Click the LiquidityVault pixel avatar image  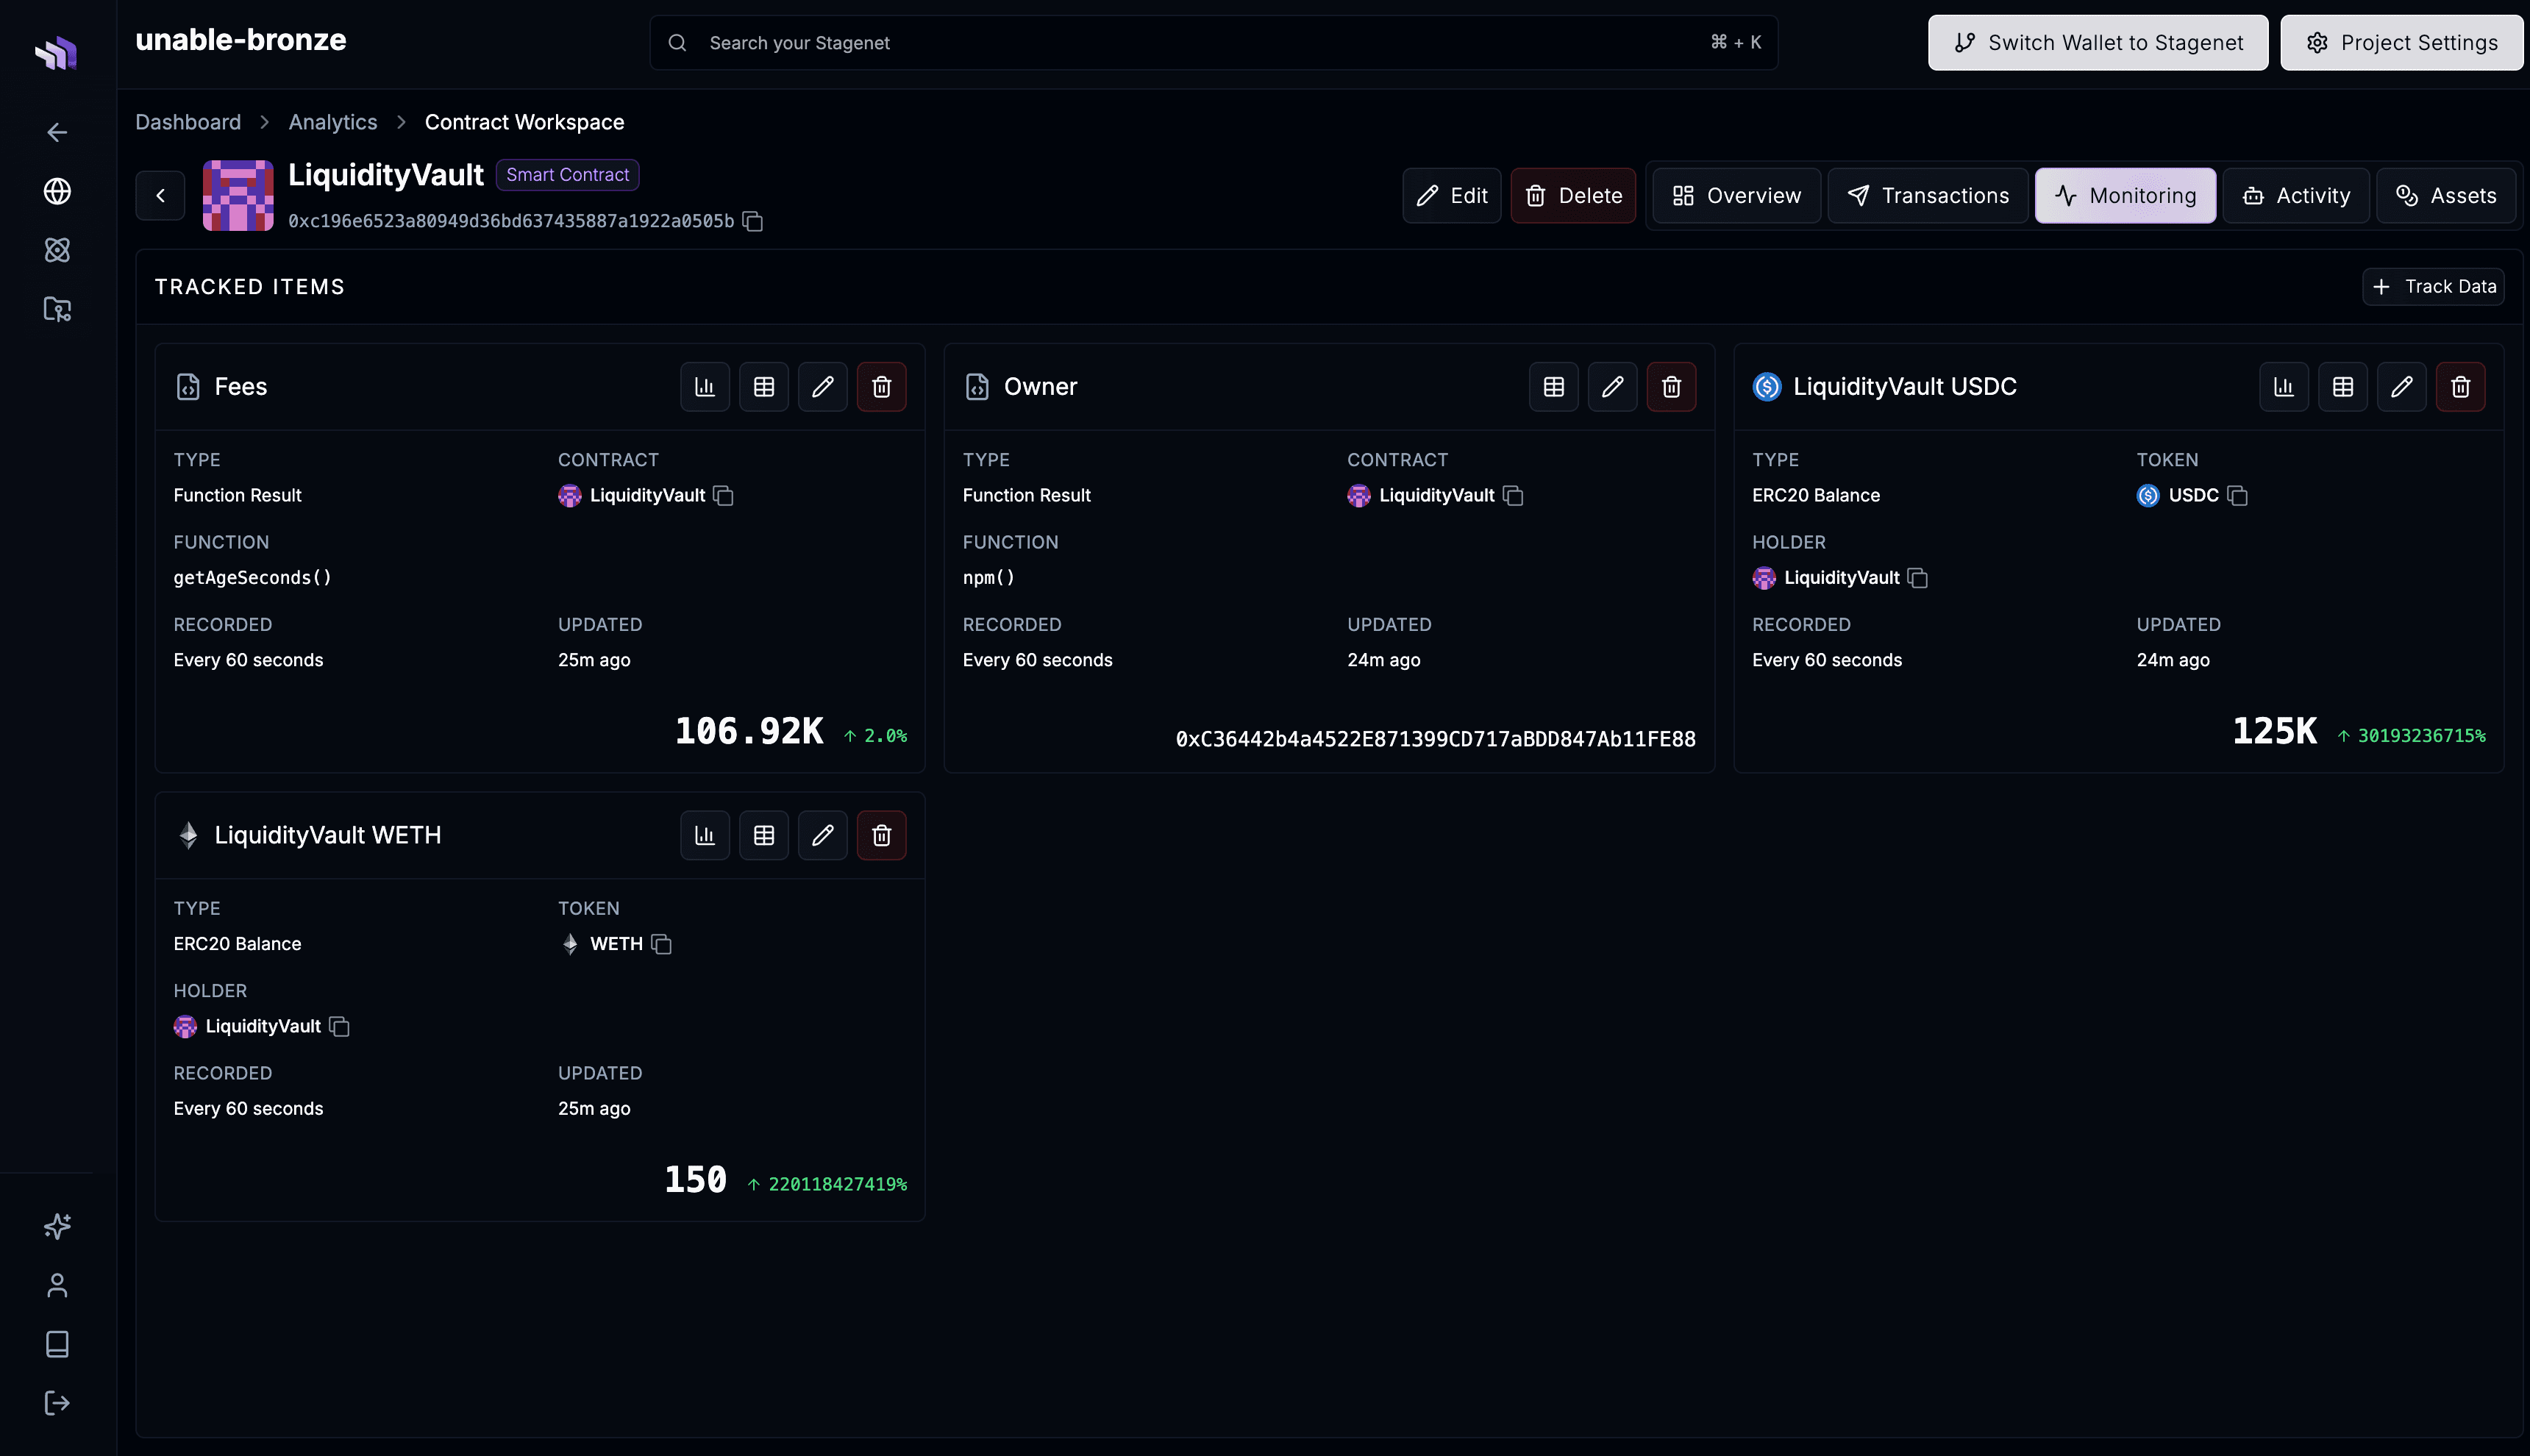coord(238,196)
